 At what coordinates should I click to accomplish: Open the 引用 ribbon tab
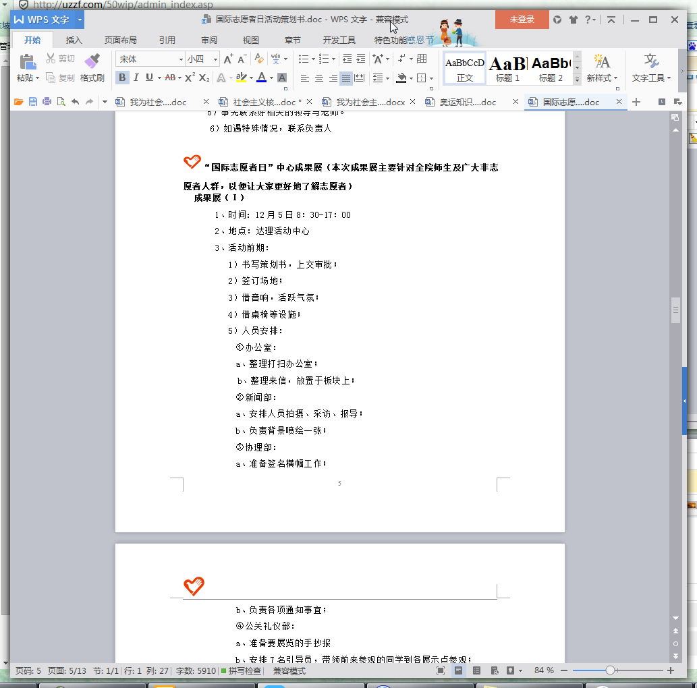(x=167, y=40)
